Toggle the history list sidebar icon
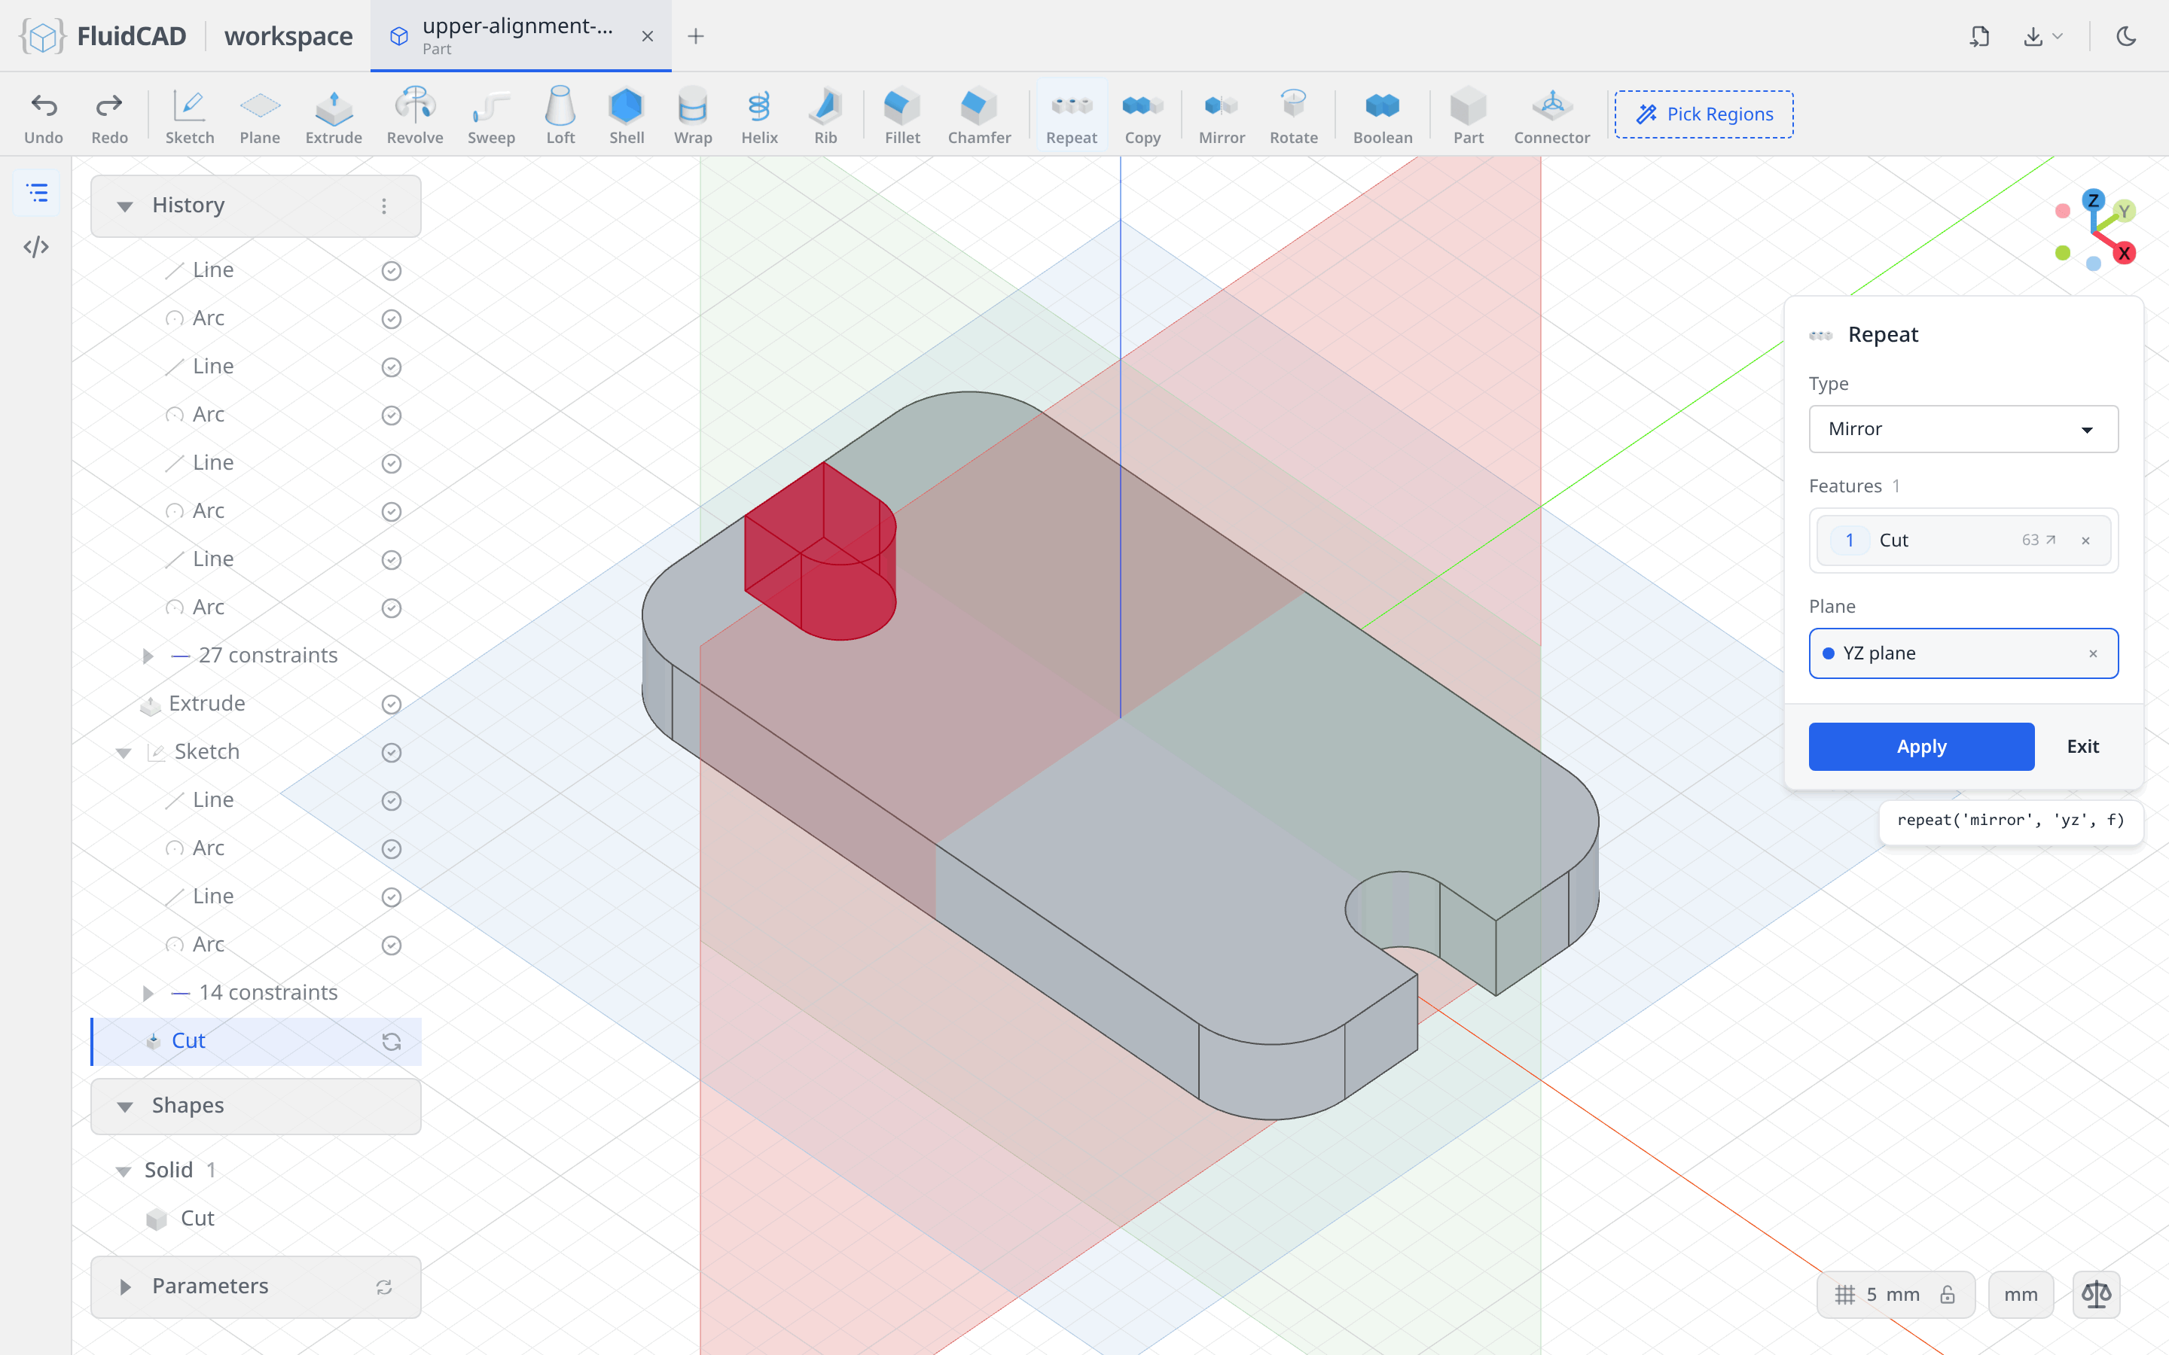The width and height of the screenshot is (2169, 1355). click(37, 193)
